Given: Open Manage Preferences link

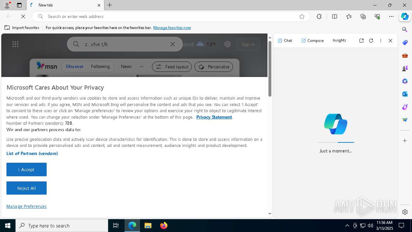Looking at the screenshot, I should tap(26, 206).
